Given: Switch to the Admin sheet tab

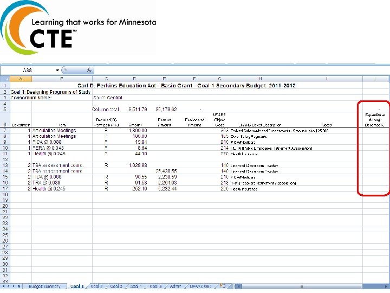Looking at the screenshot, I should point(175,286).
